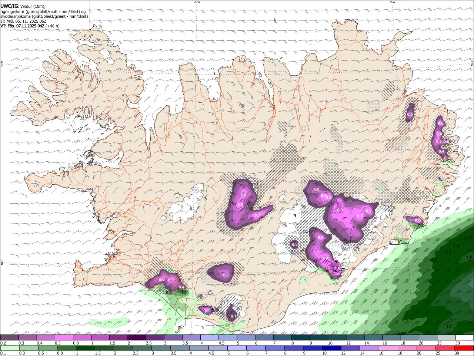Pick the light lavender upper swatch between 4 and 4.5
The image size is (474, 356).
(210, 338)
